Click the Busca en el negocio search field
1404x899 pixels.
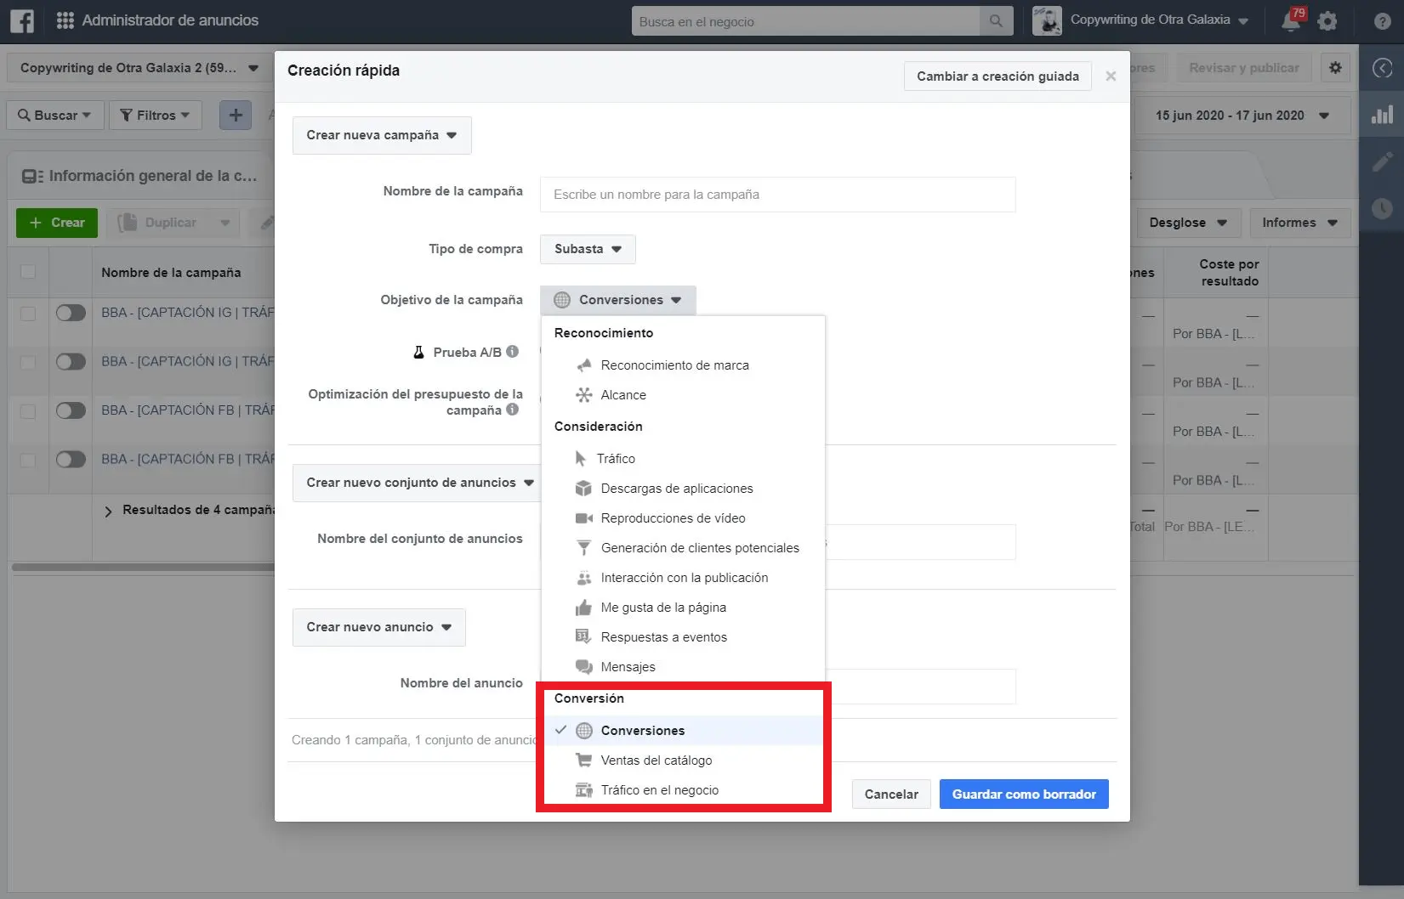(x=805, y=21)
